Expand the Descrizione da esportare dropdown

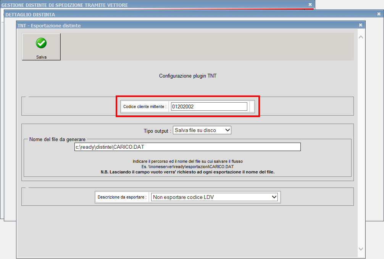click(x=215, y=197)
